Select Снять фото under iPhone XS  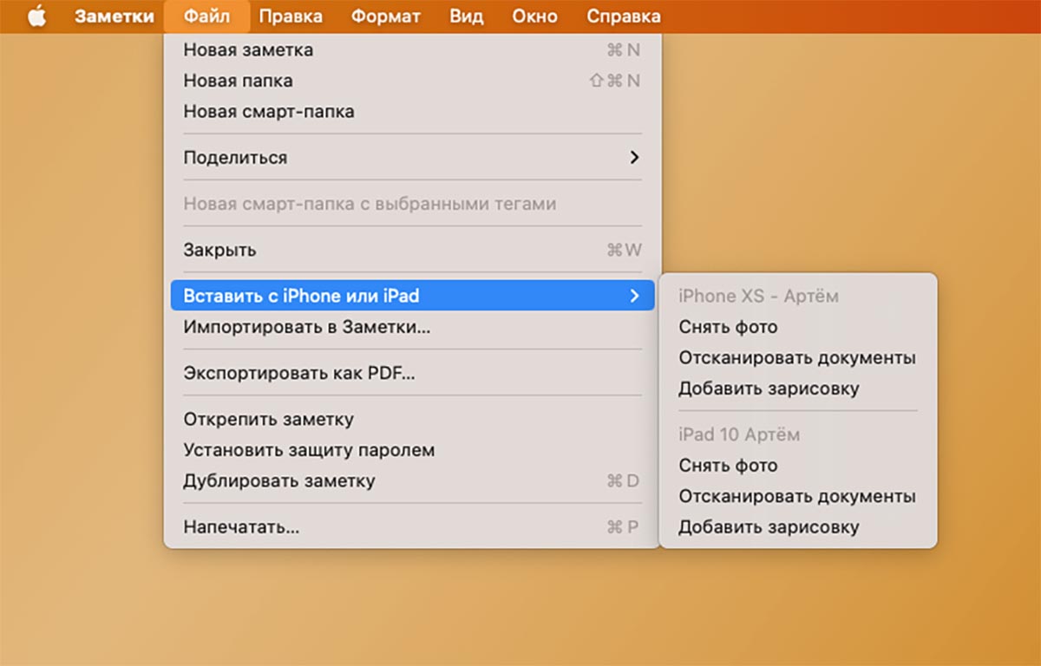coord(798,327)
